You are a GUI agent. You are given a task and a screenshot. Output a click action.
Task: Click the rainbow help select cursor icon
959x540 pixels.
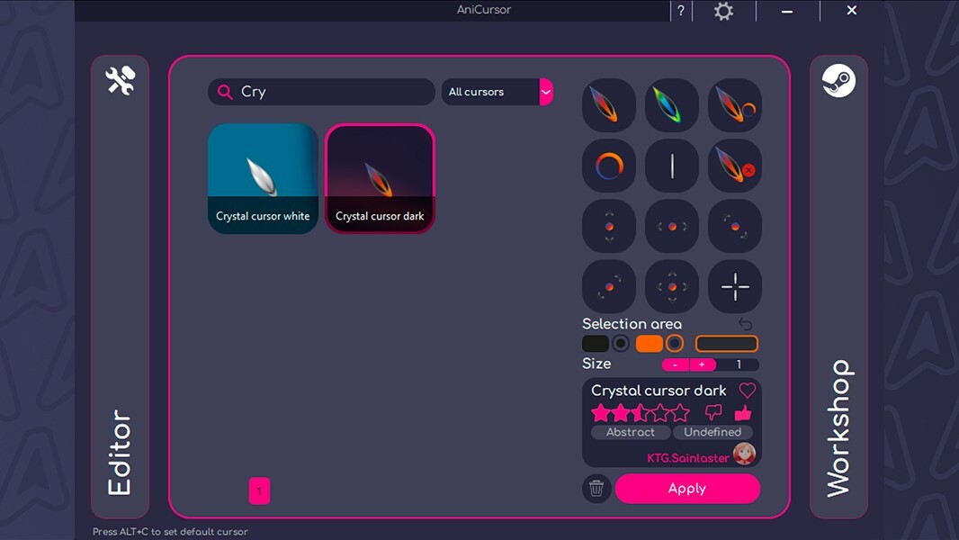coord(672,105)
